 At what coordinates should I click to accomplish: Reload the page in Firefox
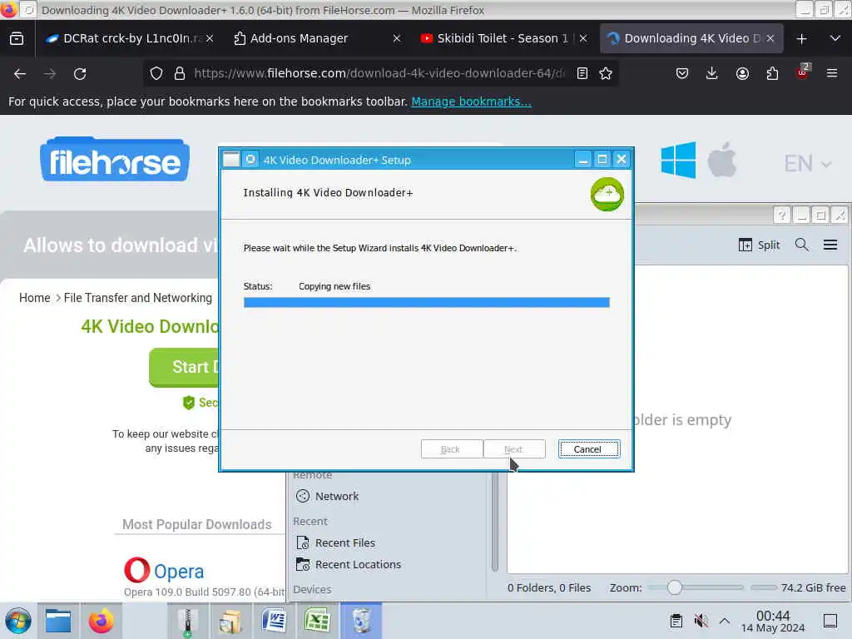80,73
